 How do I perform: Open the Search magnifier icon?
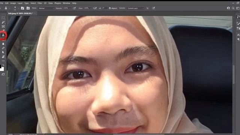click(233, 8)
